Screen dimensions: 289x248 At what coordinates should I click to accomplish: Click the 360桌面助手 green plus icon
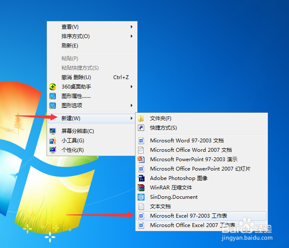(53, 87)
